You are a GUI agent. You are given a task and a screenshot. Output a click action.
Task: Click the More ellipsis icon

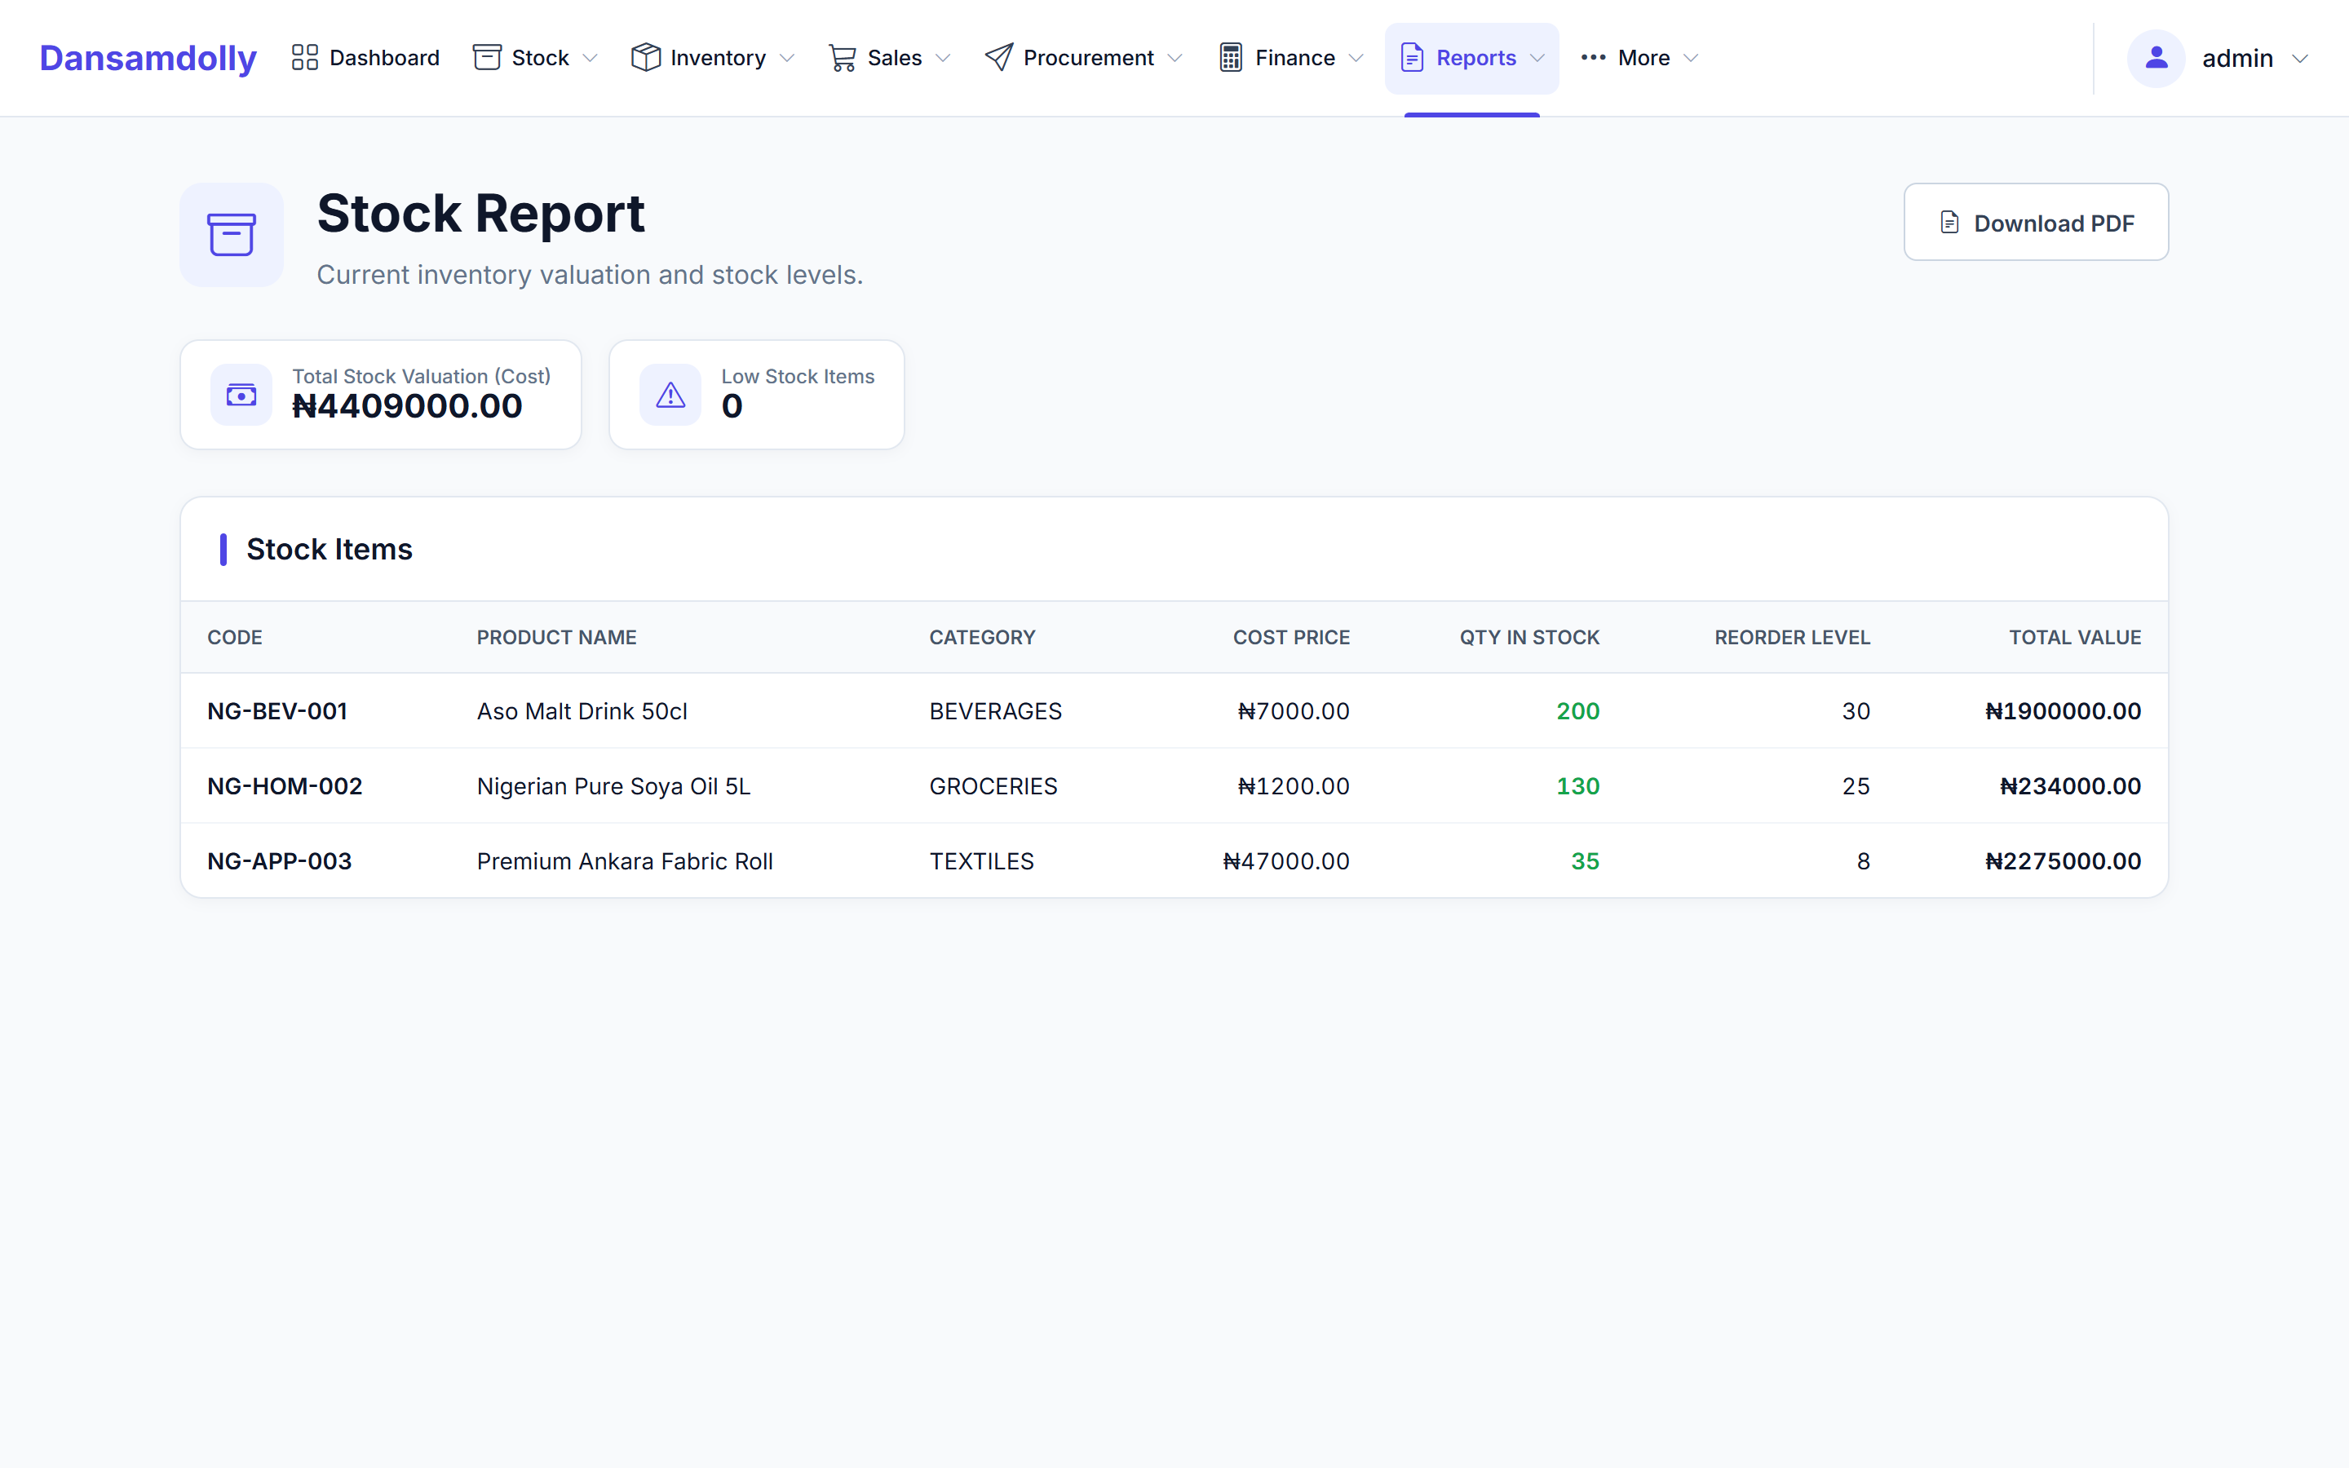(x=1593, y=57)
